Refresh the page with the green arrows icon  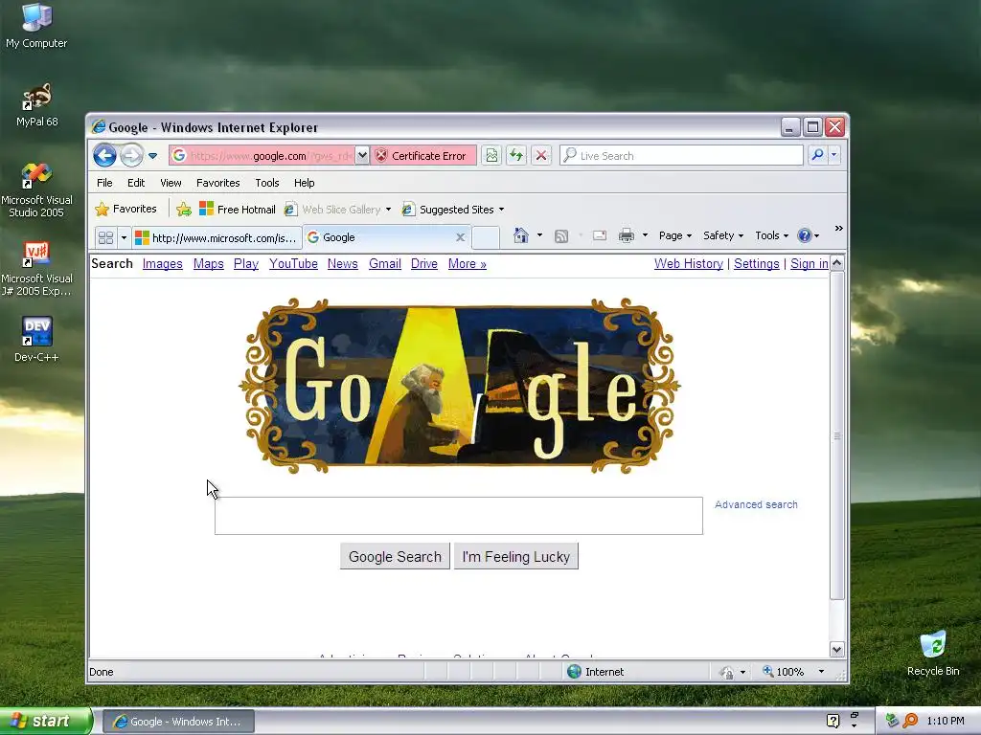point(516,156)
